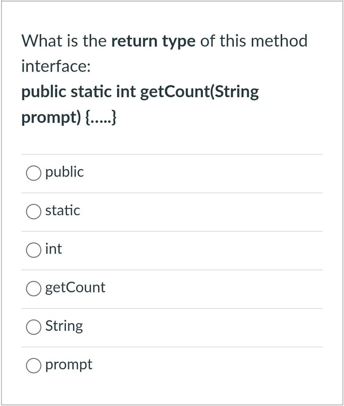
Task: Click the question text about return type
Action: click(x=164, y=41)
